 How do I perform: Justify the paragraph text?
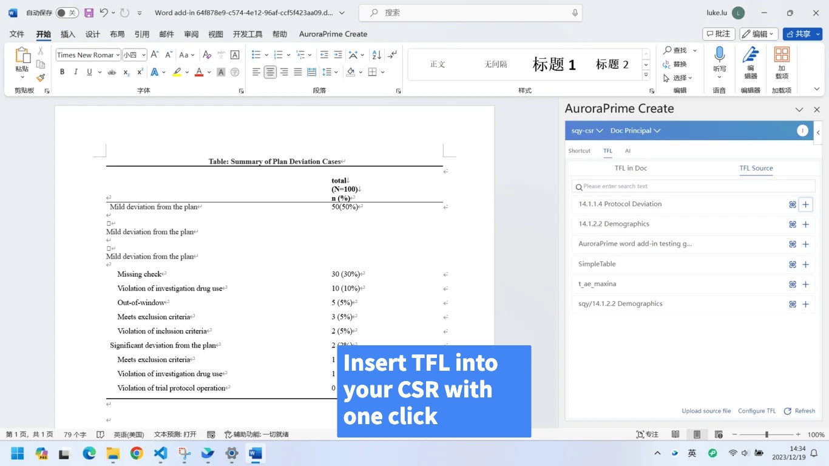click(x=298, y=72)
